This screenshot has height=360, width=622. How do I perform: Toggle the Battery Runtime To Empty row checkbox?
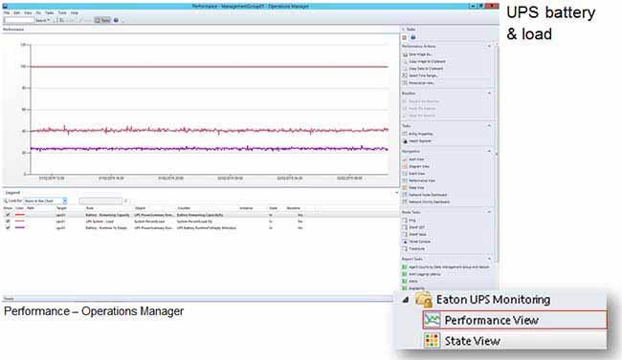click(8, 227)
